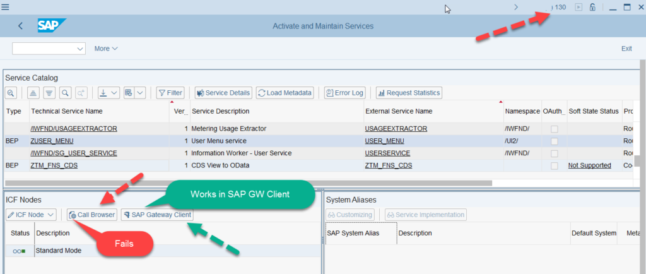Viewport: 646px width, 274px height.
Task: Click Namespace column header
Action: tap(522, 111)
